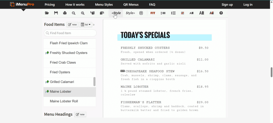This screenshot has height=123, width=273.
Task: Select Flash Fried Ipswich Clam item
Action: pyautogui.click(x=70, y=43)
